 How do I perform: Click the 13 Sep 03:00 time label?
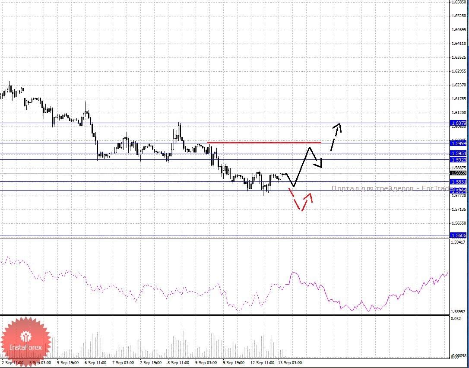pos(290,363)
